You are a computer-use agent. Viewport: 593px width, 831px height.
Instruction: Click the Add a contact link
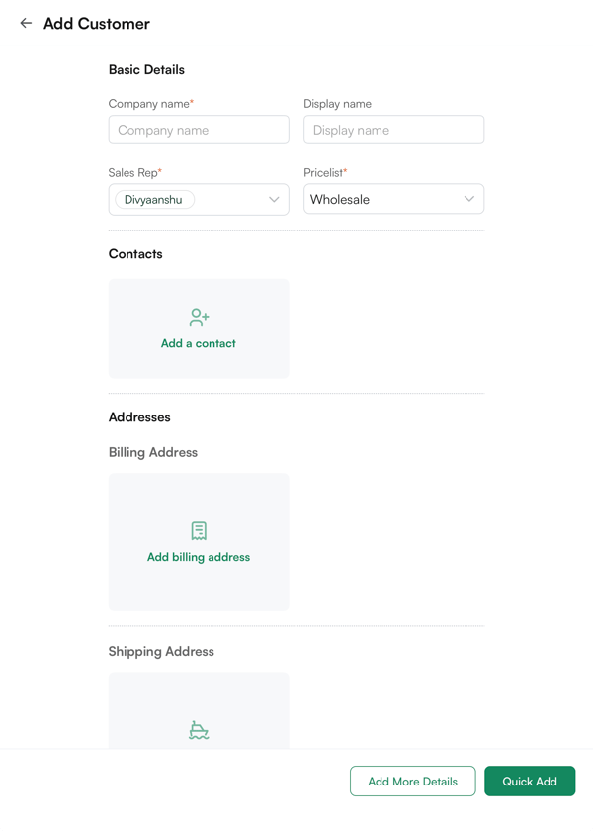tap(198, 343)
